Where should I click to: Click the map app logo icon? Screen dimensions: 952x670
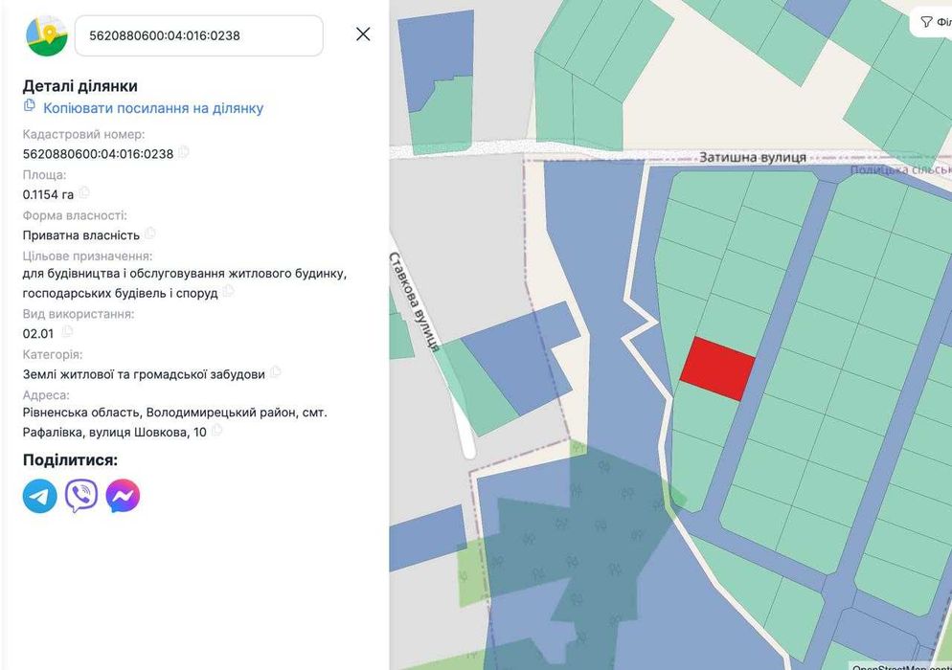pos(47,35)
